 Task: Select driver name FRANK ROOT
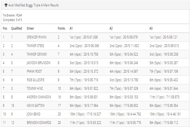[x=34, y=71]
